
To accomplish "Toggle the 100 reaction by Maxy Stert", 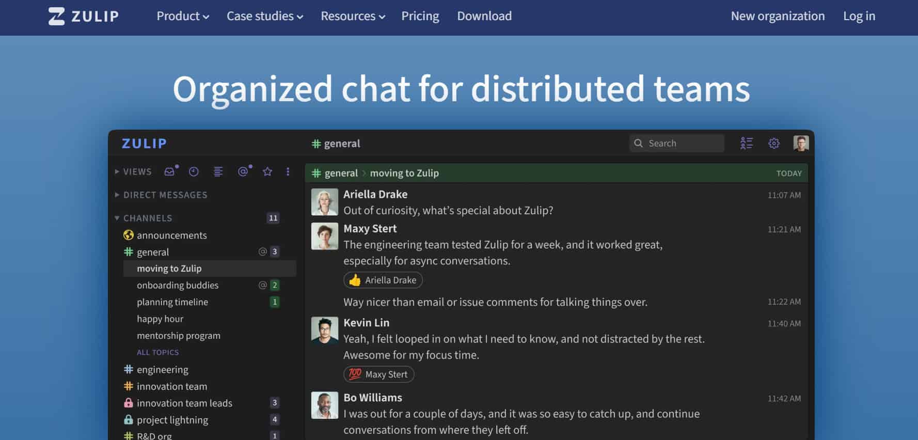I will [378, 374].
